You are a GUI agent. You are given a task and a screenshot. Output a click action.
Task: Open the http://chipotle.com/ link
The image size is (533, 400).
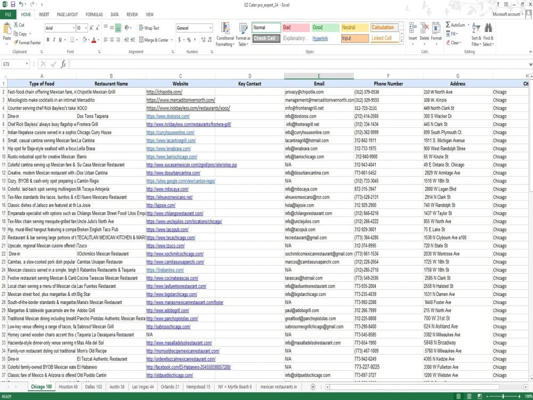click(164, 92)
